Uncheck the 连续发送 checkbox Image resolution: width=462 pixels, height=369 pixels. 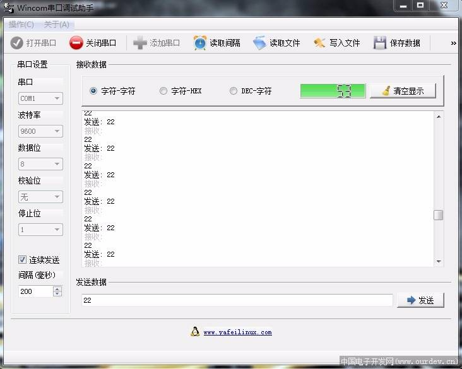(x=23, y=260)
